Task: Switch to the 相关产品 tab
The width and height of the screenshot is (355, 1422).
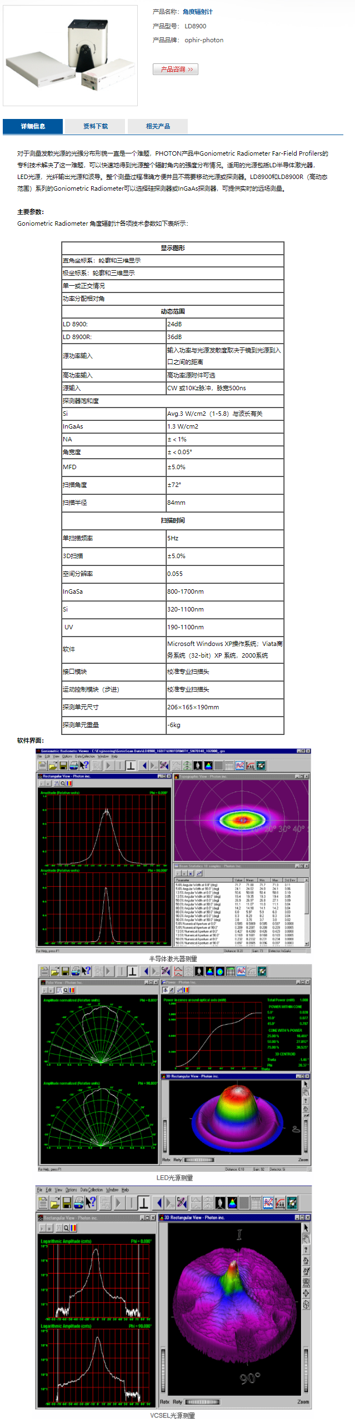Action: pos(158,126)
